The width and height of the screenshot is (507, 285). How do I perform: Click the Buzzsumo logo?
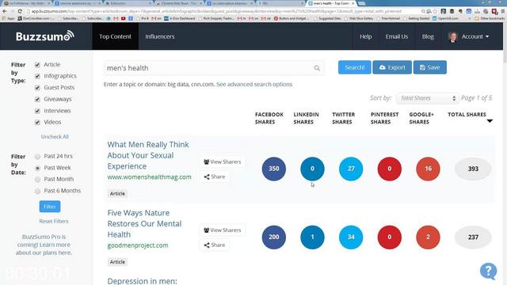45,36
